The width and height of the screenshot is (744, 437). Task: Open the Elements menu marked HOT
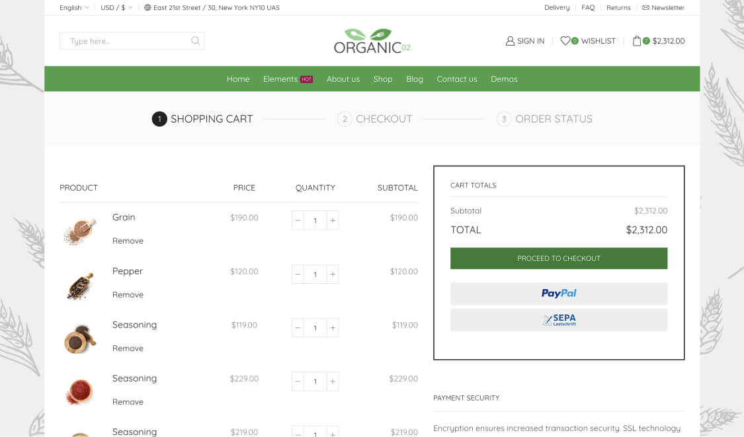287,79
